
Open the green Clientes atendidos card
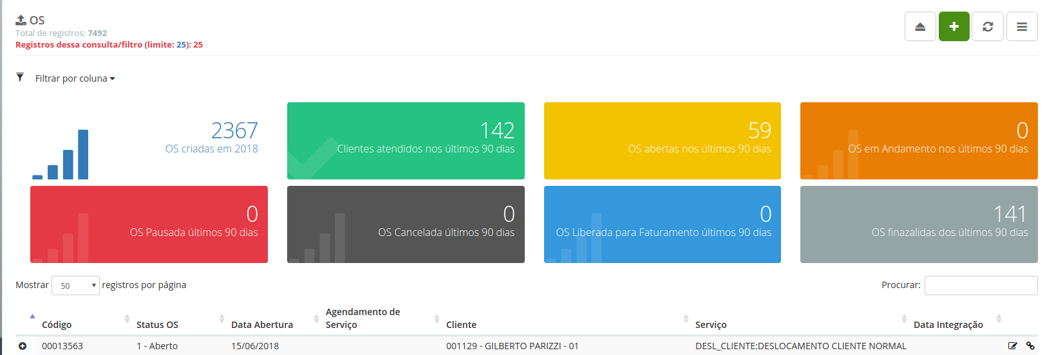pyautogui.click(x=406, y=141)
